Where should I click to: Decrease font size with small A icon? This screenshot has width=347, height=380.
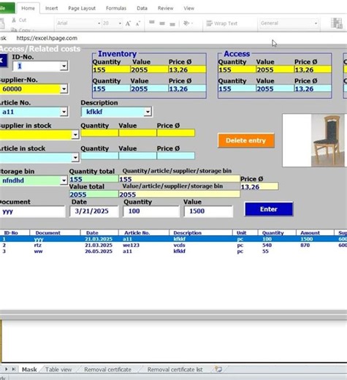138,23
